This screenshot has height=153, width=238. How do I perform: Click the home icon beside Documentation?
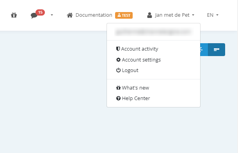pyautogui.click(x=70, y=15)
